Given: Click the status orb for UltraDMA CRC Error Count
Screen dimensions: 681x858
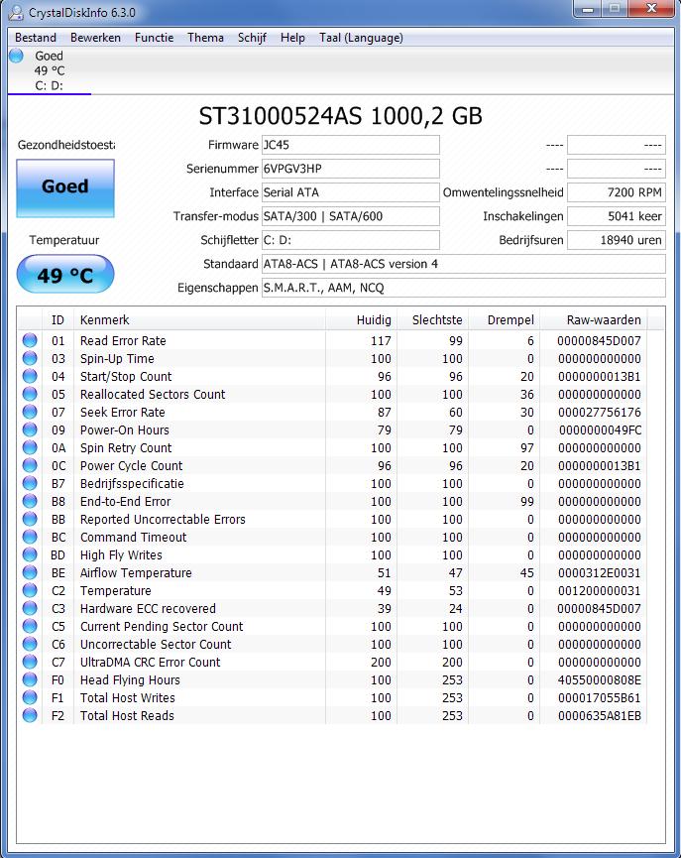Looking at the screenshot, I should pyautogui.click(x=30, y=662).
